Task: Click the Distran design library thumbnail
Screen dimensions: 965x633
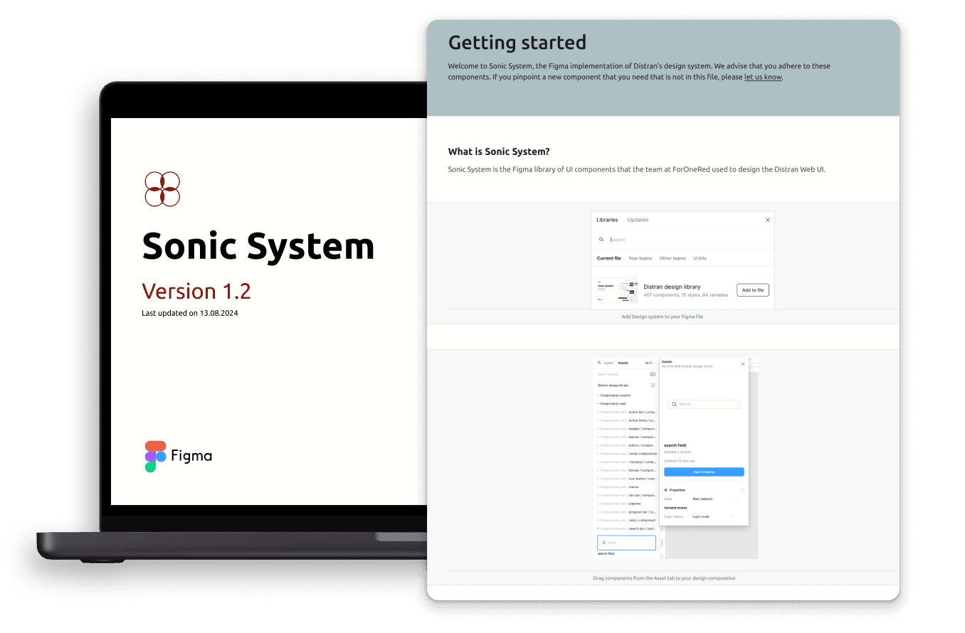Action: click(617, 290)
